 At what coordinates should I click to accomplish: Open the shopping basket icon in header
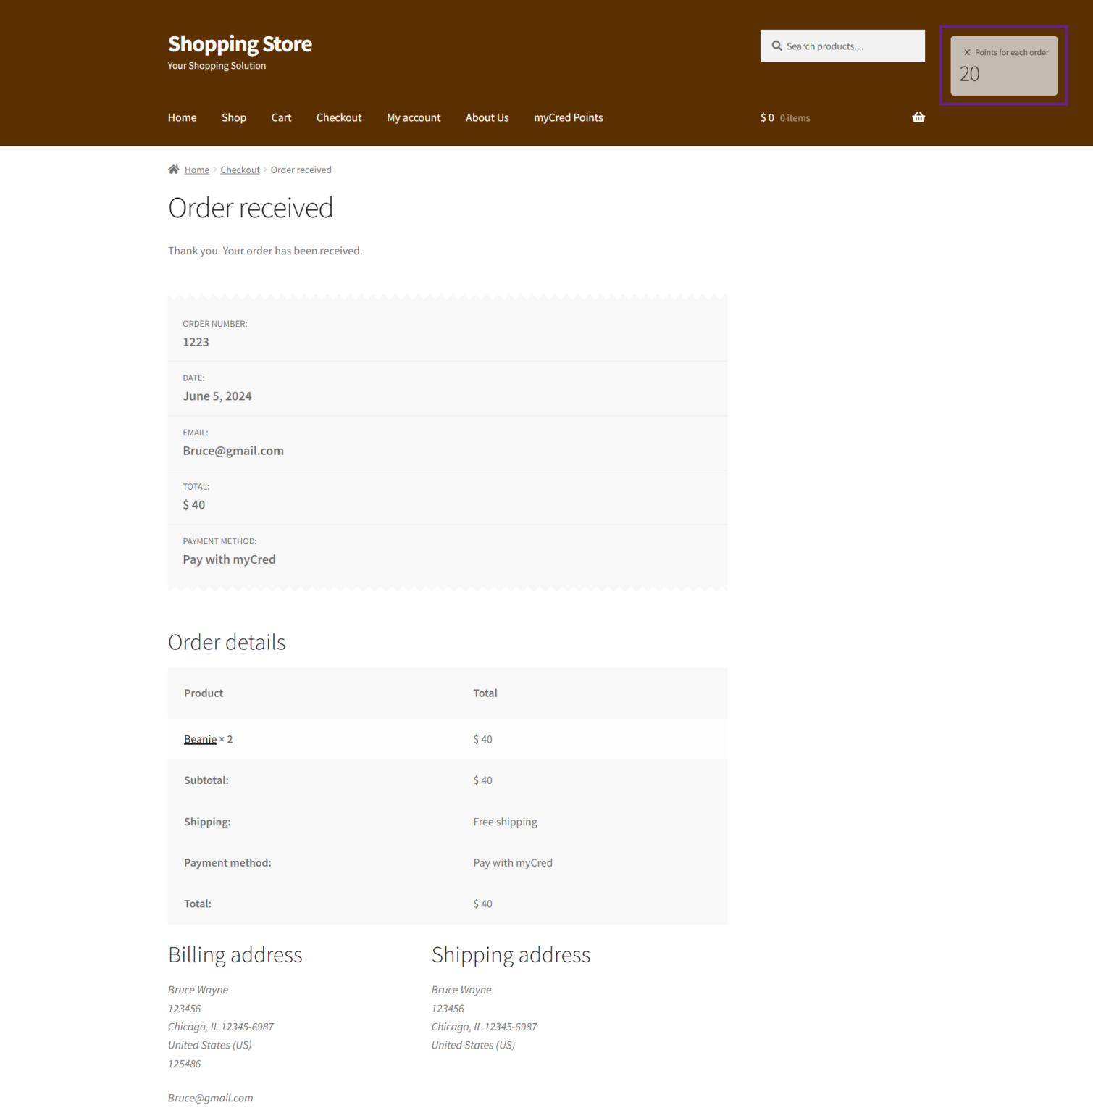pos(917,117)
